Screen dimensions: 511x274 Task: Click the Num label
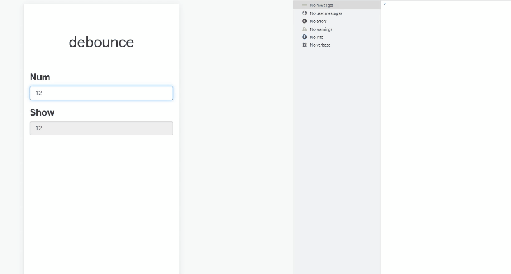point(40,77)
